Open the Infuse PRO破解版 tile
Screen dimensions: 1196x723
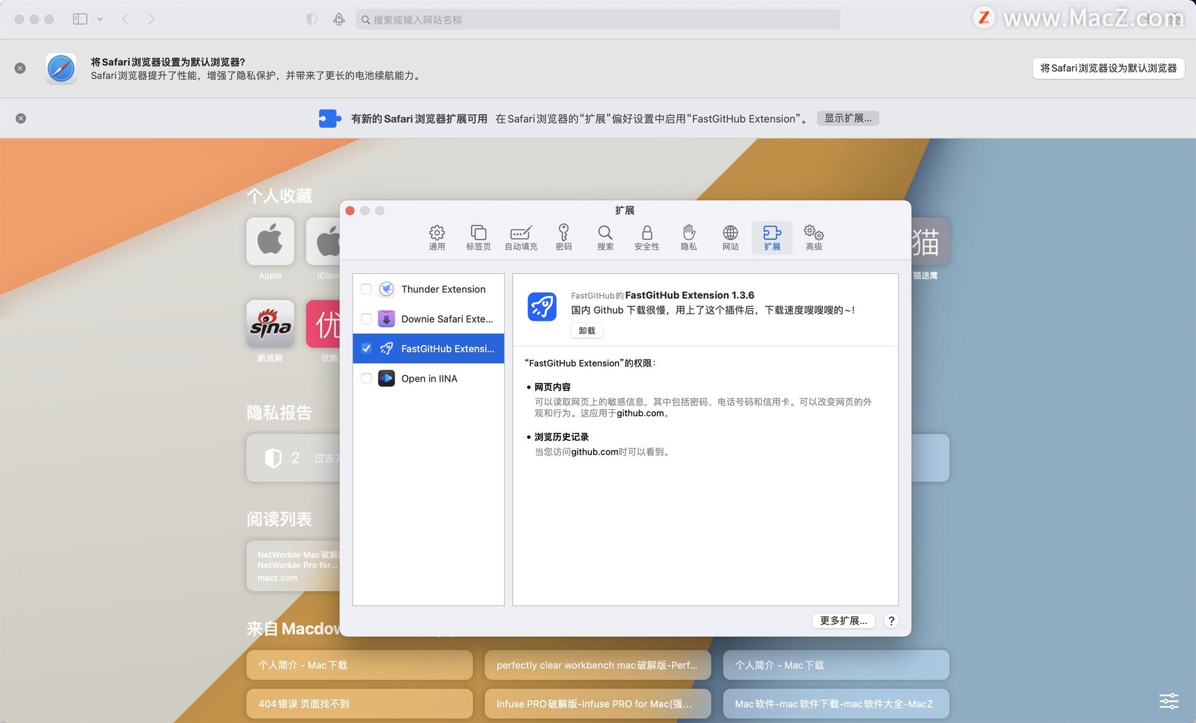coord(597,704)
